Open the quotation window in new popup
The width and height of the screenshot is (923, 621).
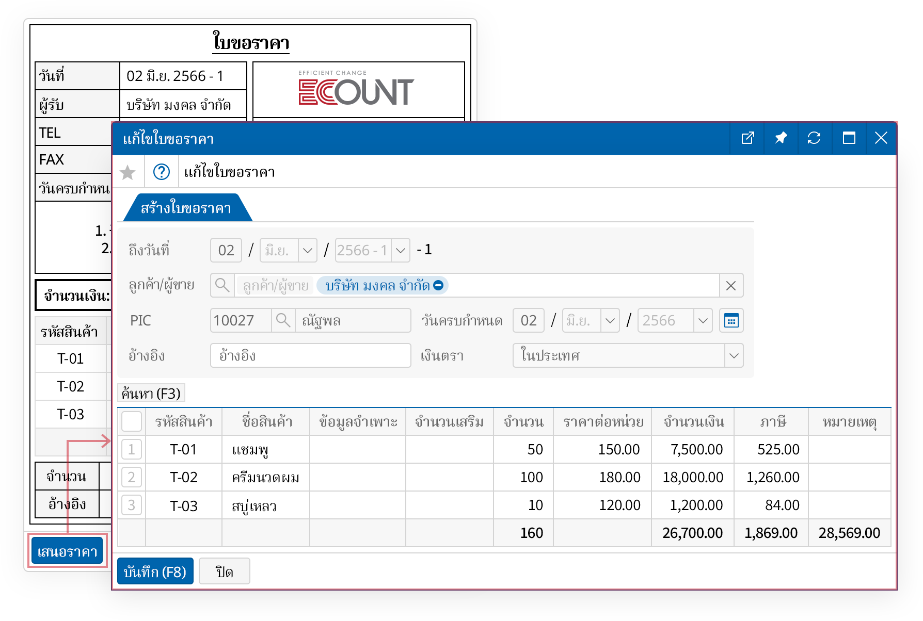pyautogui.click(x=747, y=138)
